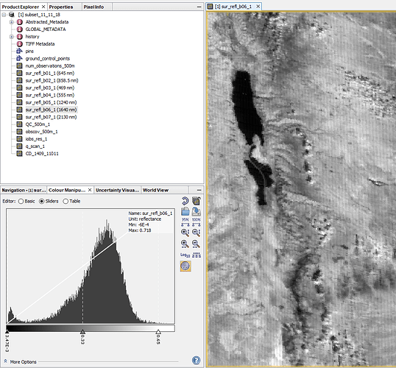396x368 pixels.
Task: Select sur_refl_b01_1 (645 nm) band
Action: click(x=50, y=74)
